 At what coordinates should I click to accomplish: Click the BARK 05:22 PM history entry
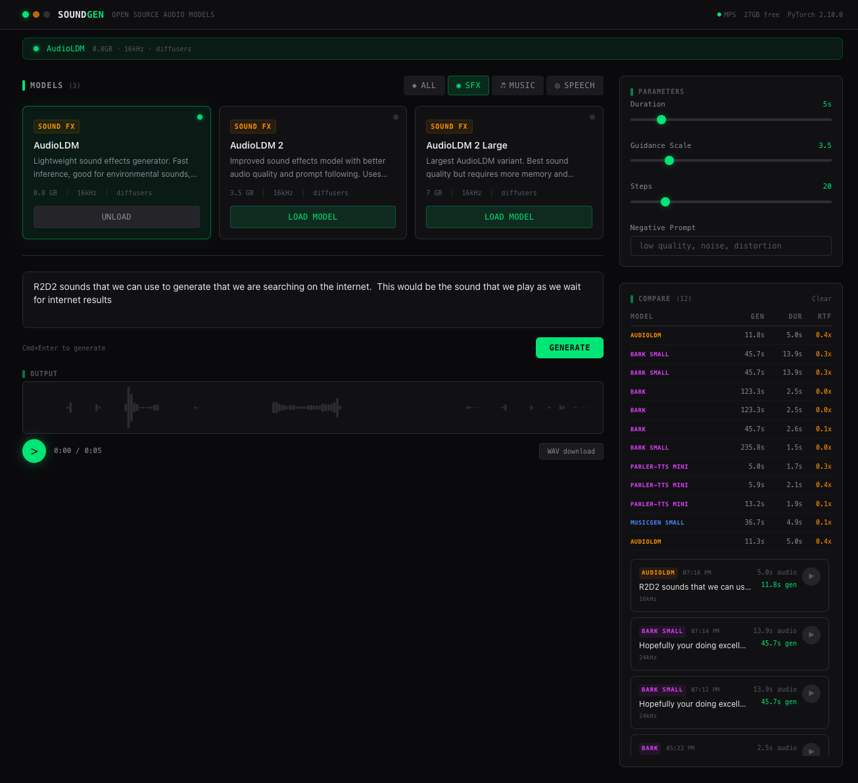[729, 746]
